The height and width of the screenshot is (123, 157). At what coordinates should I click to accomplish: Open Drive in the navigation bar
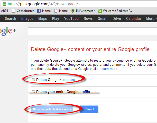117,18
